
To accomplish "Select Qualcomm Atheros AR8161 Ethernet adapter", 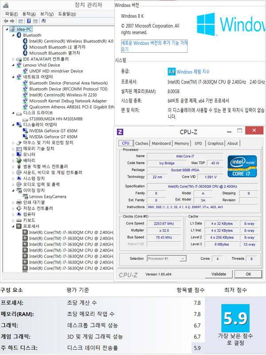I will [71, 107].
